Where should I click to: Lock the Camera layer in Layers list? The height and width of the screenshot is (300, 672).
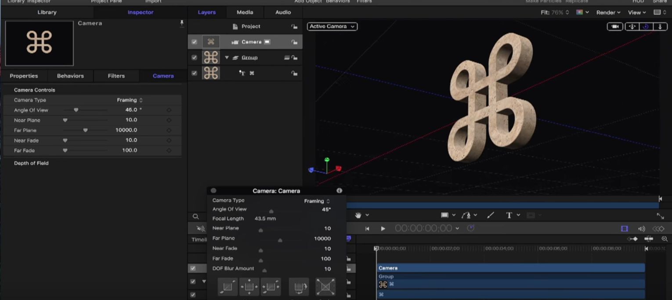point(294,42)
